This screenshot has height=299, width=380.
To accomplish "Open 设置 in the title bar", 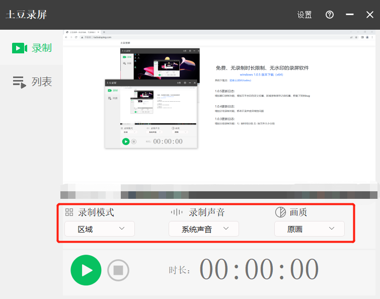I will point(305,15).
